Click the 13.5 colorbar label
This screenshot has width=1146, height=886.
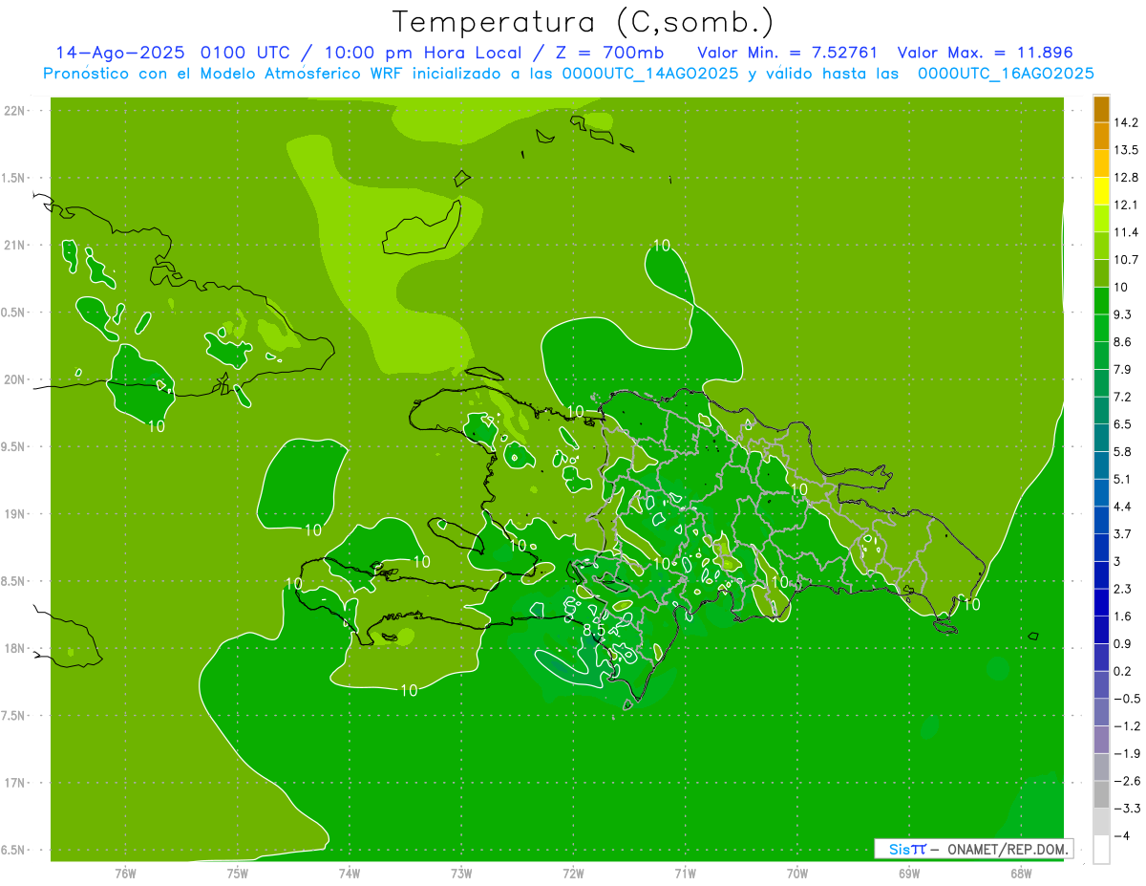[x=1127, y=150]
